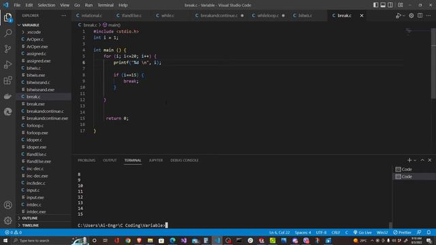Open the Extensions view
Image resolution: width=436 pixels, height=245 pixels.
click(7, 80)
